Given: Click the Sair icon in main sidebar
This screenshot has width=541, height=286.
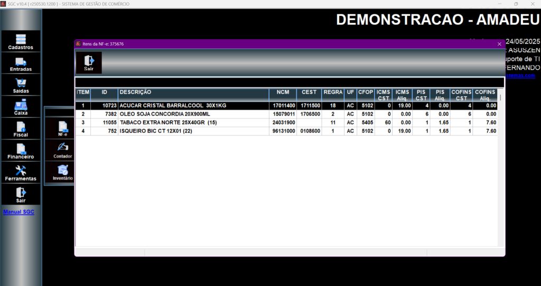Looking at the screenshot, I should tap(21, 195).
